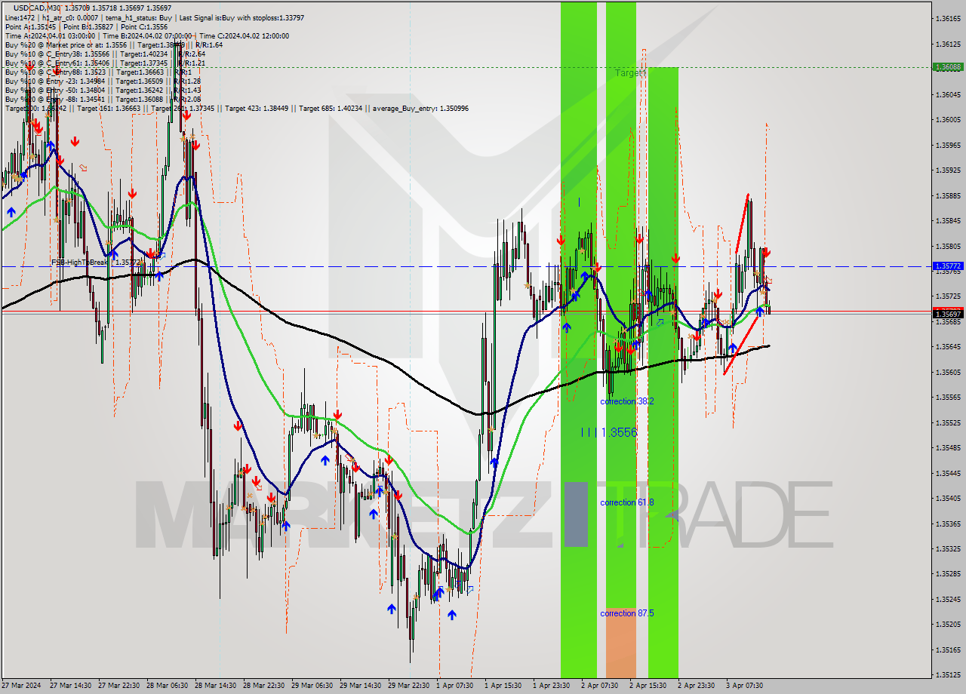Click the 1.36165 price scale value

(948, 19)
